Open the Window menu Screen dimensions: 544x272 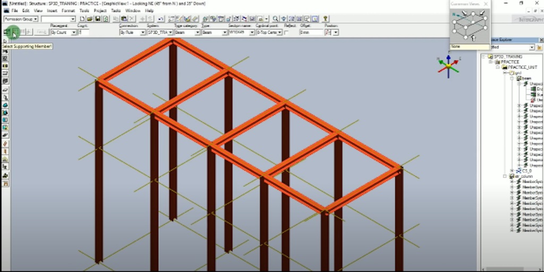click(133, 11)
